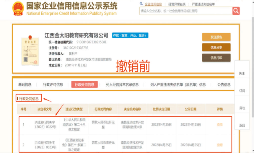254x153 pixels.
Task: Click the 详情 column header
Action: pyautogui.click(x=220, y=109)
